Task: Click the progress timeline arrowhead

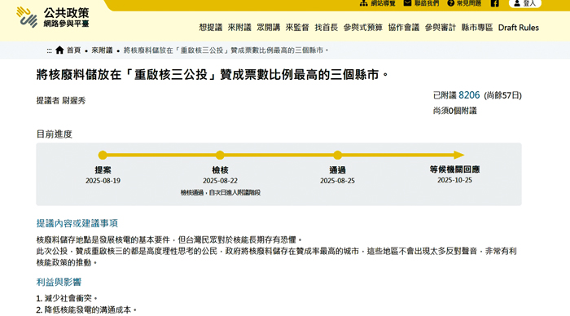Action: click(x=458, y=156)
